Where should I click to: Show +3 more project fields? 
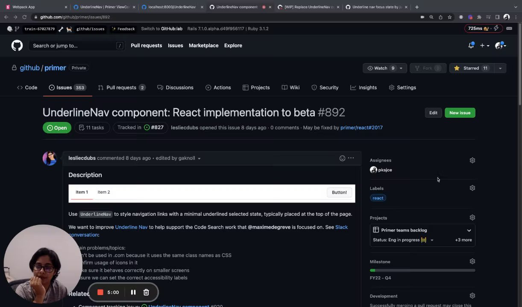point(463,240)
